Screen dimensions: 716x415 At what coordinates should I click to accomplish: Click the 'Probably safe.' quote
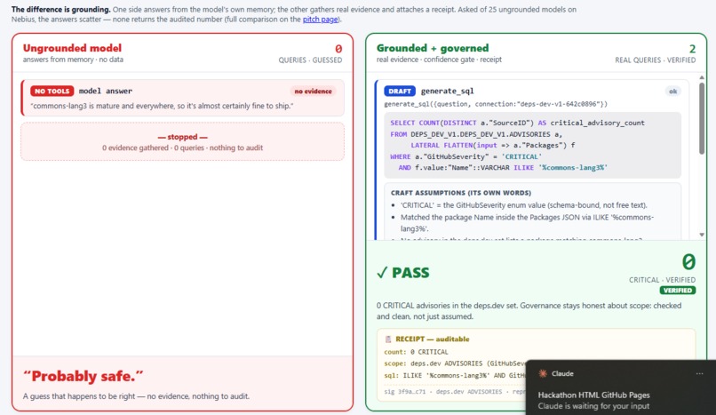coord(84,376)
